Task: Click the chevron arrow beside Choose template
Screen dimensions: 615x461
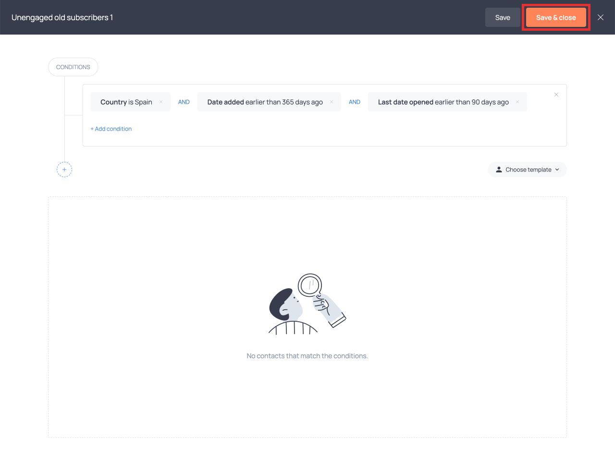Action: pos(557,170)
